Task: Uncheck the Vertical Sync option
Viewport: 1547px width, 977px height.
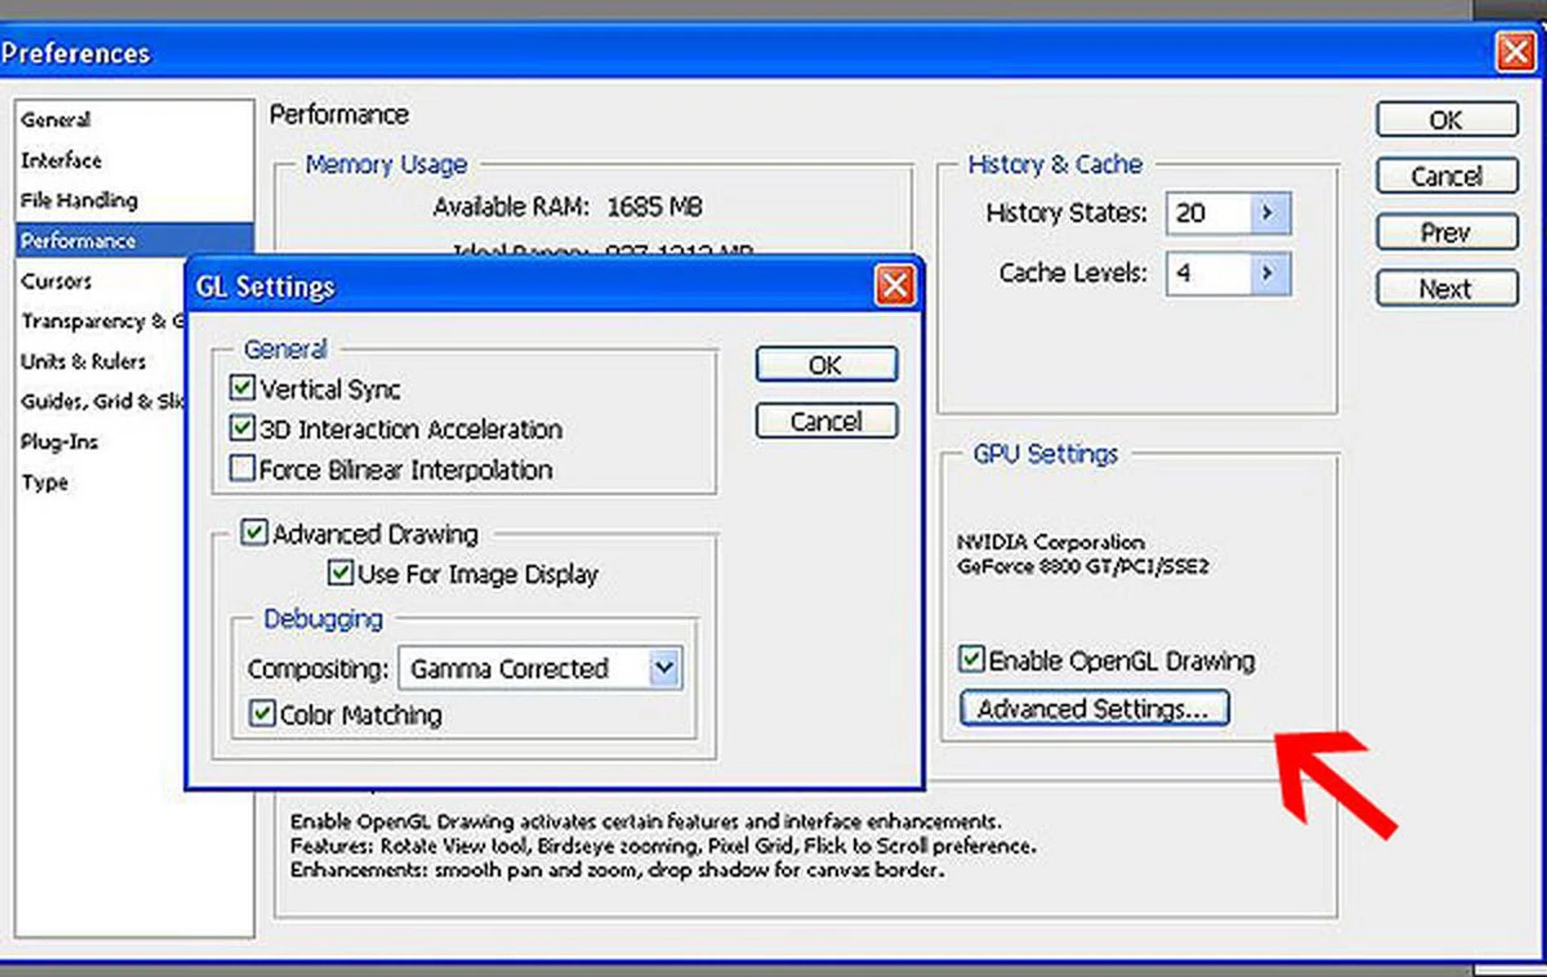Action: pos(241,388)
